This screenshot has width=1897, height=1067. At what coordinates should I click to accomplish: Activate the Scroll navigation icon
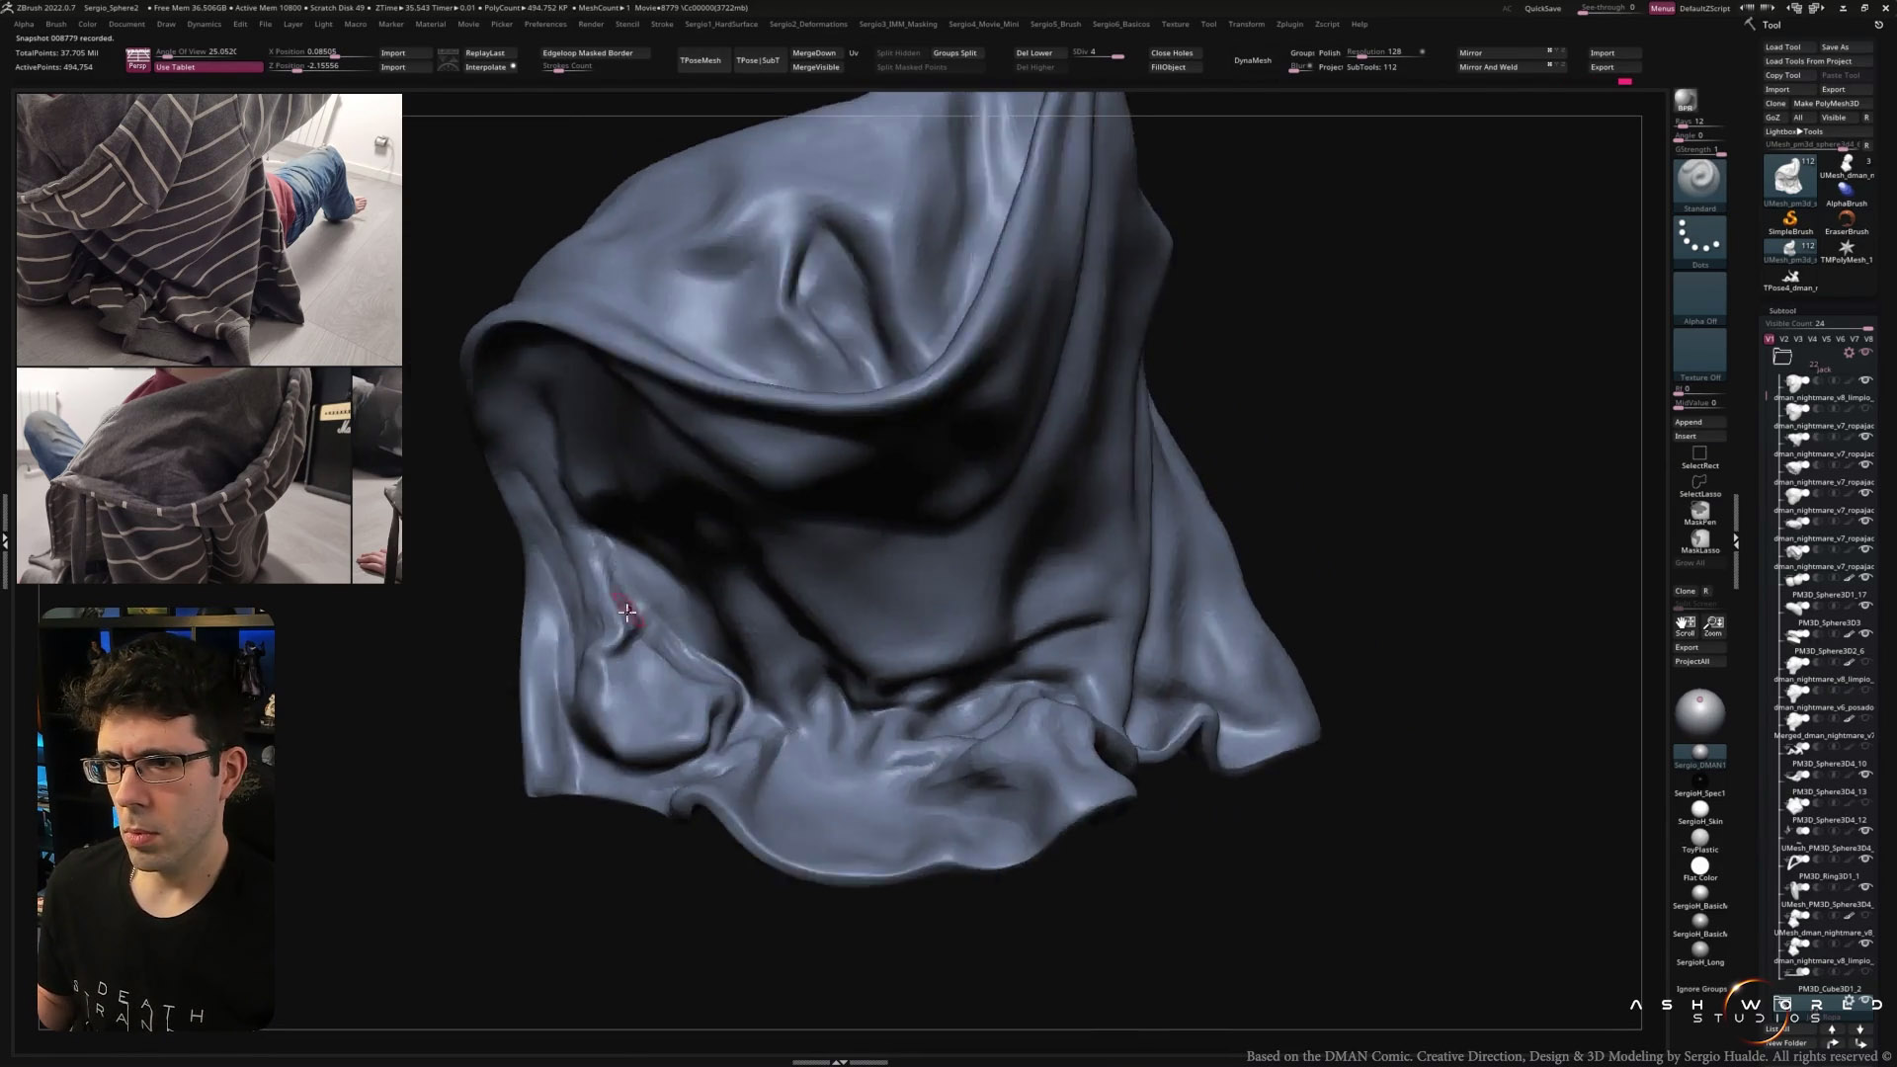pos(1686,623)
